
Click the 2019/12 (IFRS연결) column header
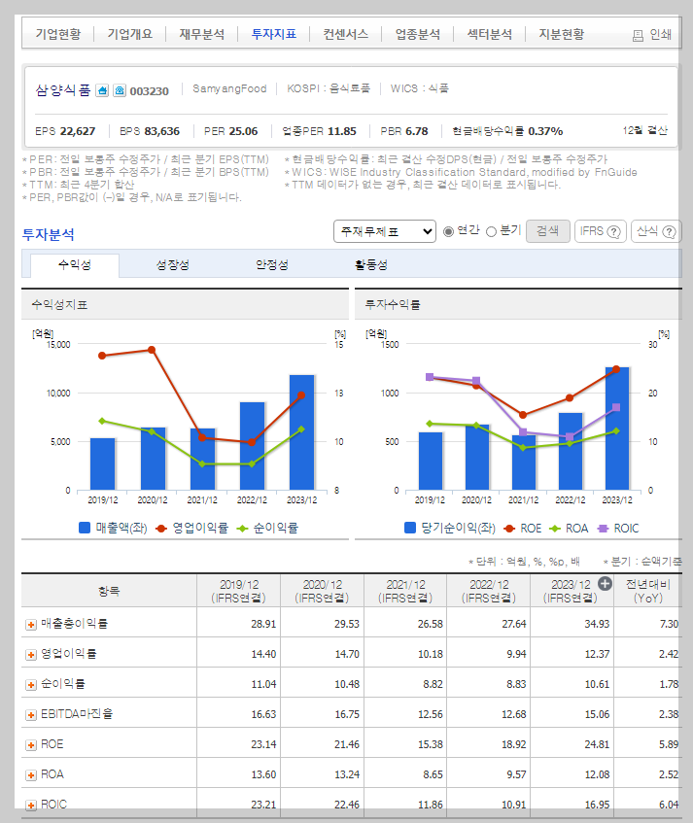point(239,591)
